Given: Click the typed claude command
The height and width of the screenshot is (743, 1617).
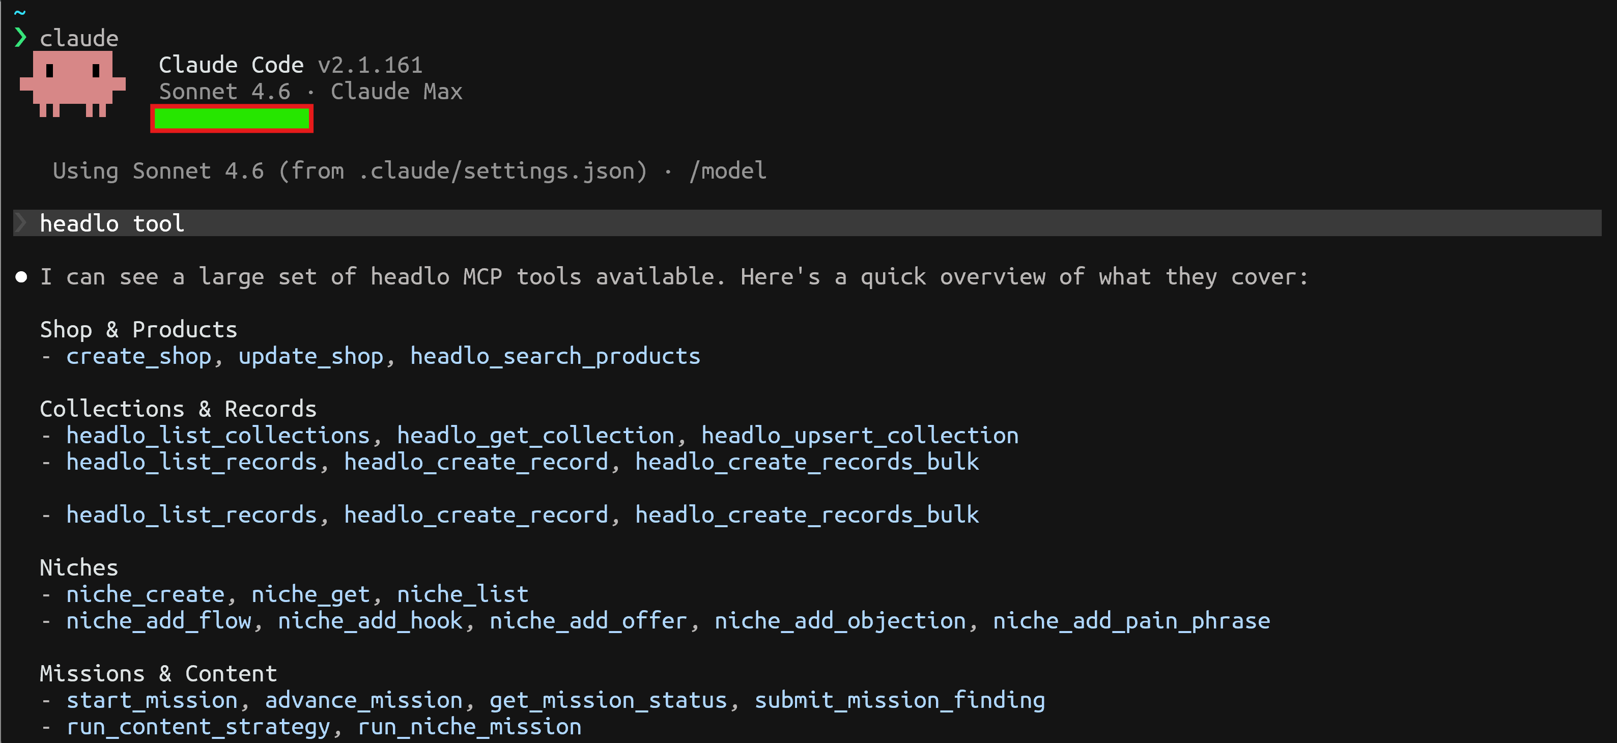Looking at the screenshot, I should 79,38.
